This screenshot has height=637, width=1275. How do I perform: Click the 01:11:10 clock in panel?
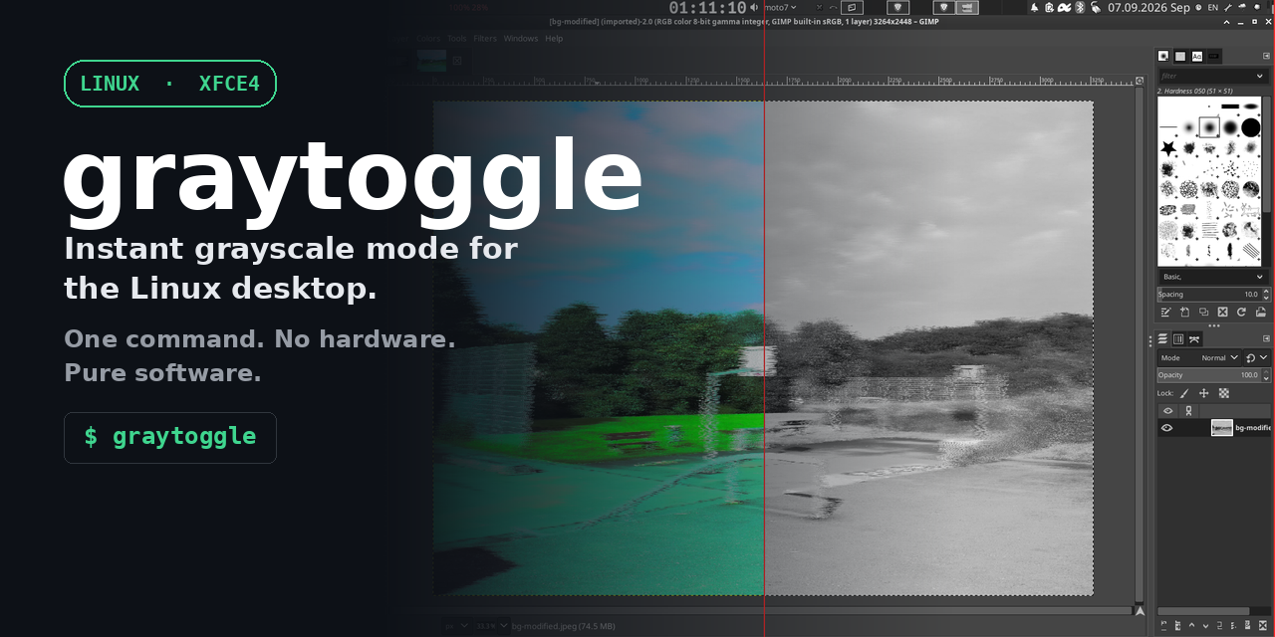coord(707,8)
